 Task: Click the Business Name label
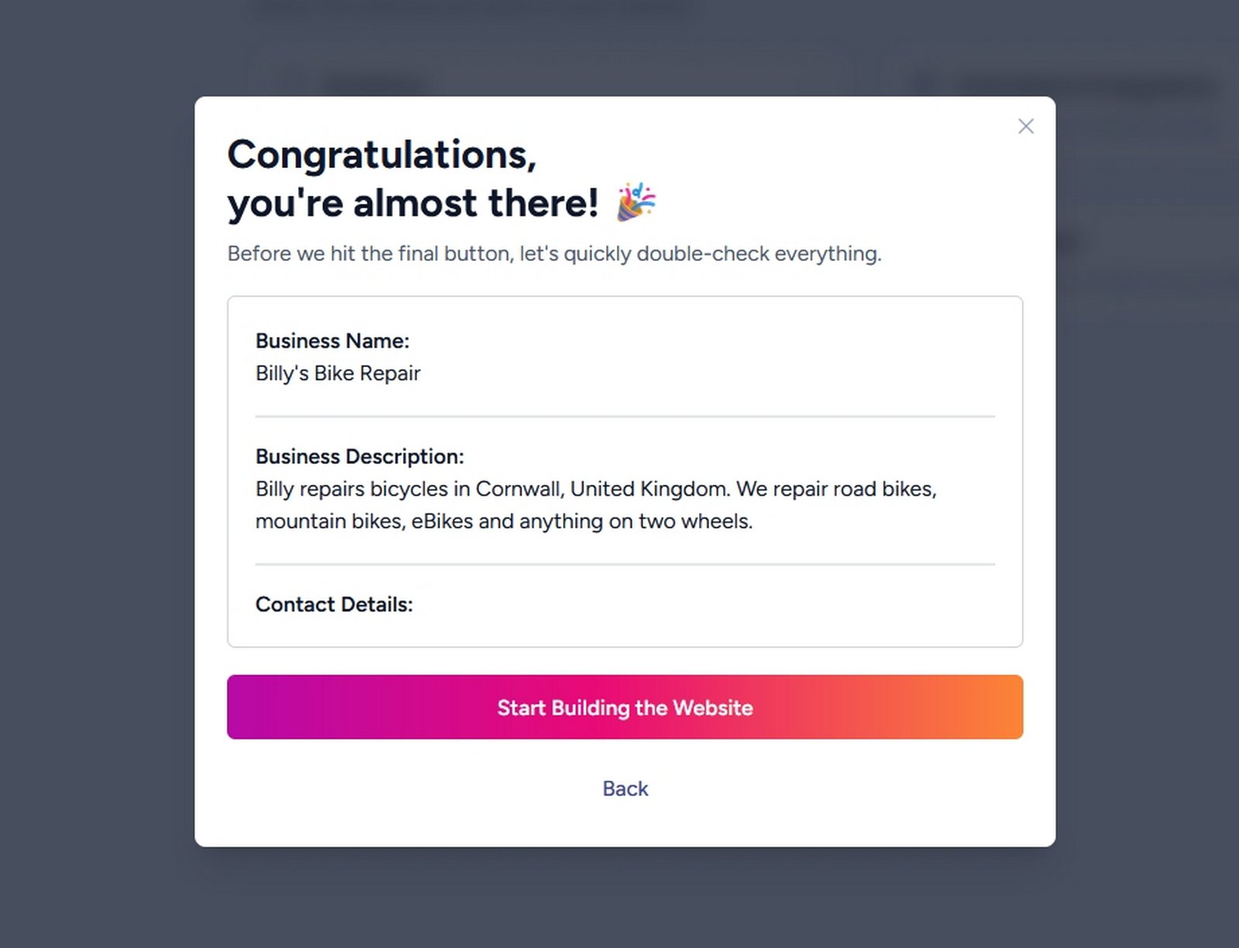[x=332, y=341]
